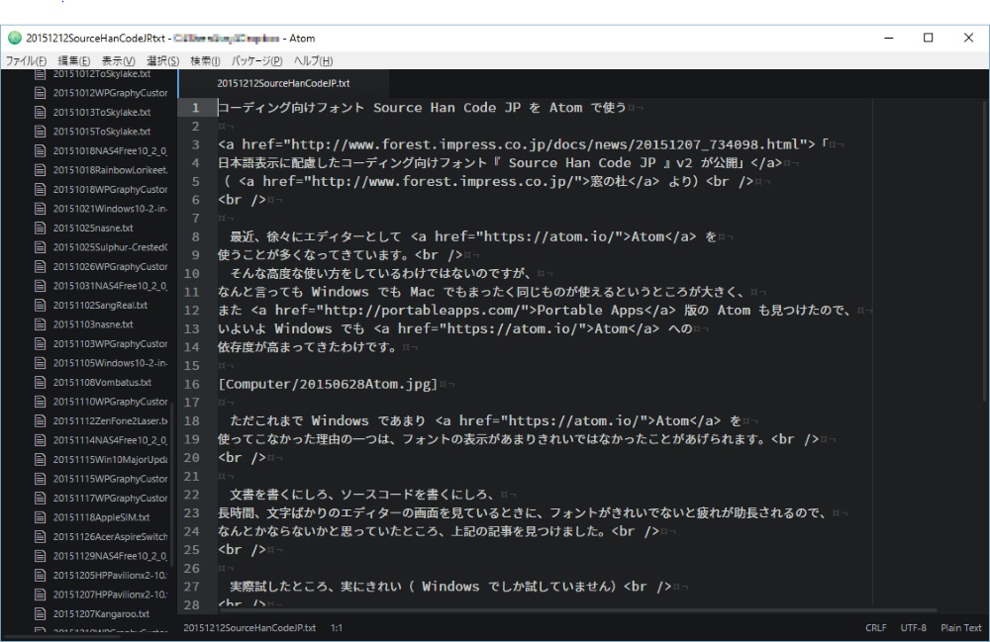Viewport: 990px width, 642px height.
Task: Click file icon beside 20151112ZenFone2Laser
Action: pos(41,420)
